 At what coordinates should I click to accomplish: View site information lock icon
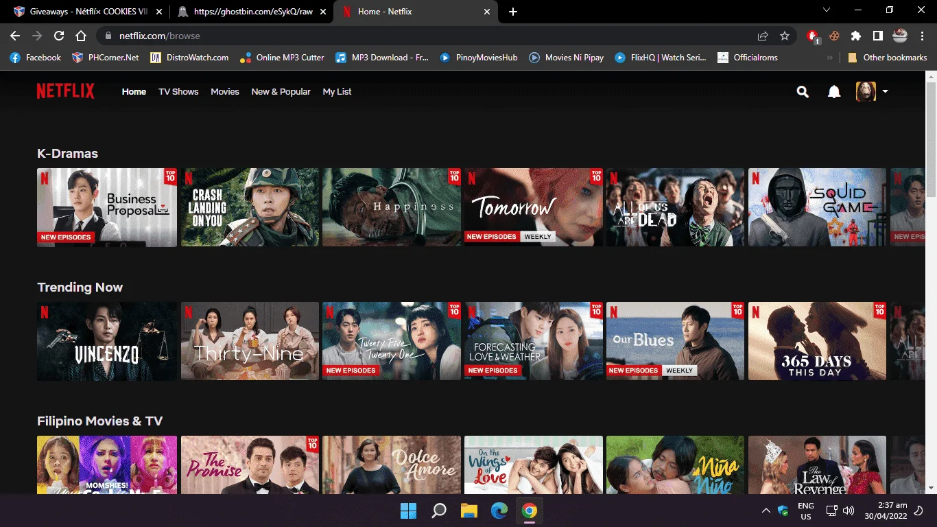point(108,36)
